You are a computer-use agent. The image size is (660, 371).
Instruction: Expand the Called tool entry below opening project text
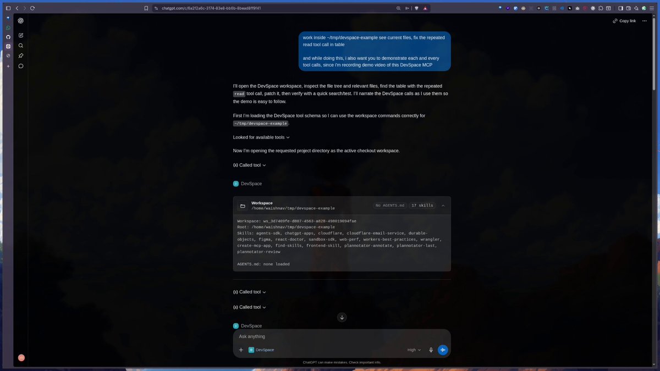click(x=250, y=165)
